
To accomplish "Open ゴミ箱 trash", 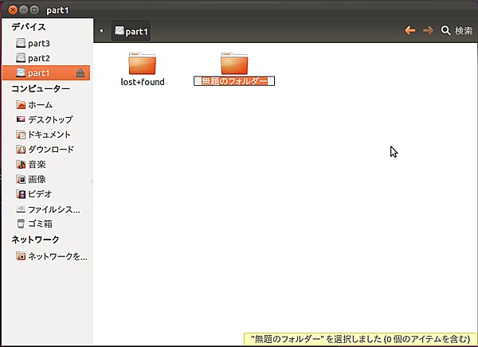I will (46, 224).
